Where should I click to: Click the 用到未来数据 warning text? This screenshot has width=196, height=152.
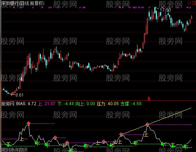pos(14,149)
